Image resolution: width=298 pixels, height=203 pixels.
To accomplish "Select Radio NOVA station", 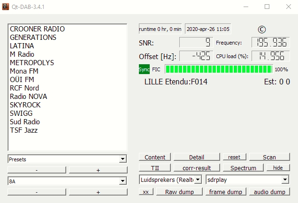I will point(67,97).
